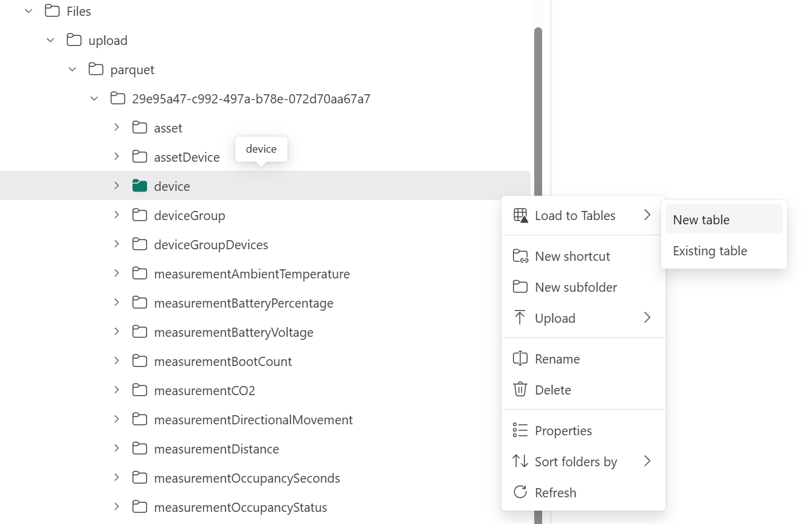The width and height of the screenshot is (812, 524).
Task: Expand the assetDevice folder chevron
Action: [x=117, y=157]
